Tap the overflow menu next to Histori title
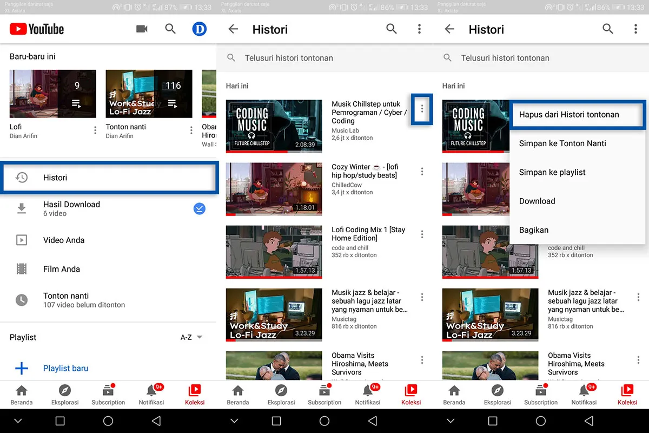Viewport: 649px width, 433px height. point(419,29)
